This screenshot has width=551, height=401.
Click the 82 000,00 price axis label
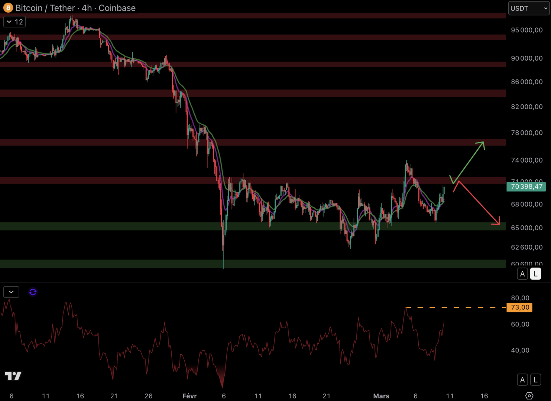coord(527,107)
